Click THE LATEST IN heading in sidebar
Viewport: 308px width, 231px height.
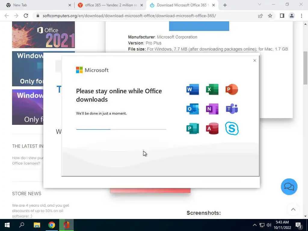28,146
